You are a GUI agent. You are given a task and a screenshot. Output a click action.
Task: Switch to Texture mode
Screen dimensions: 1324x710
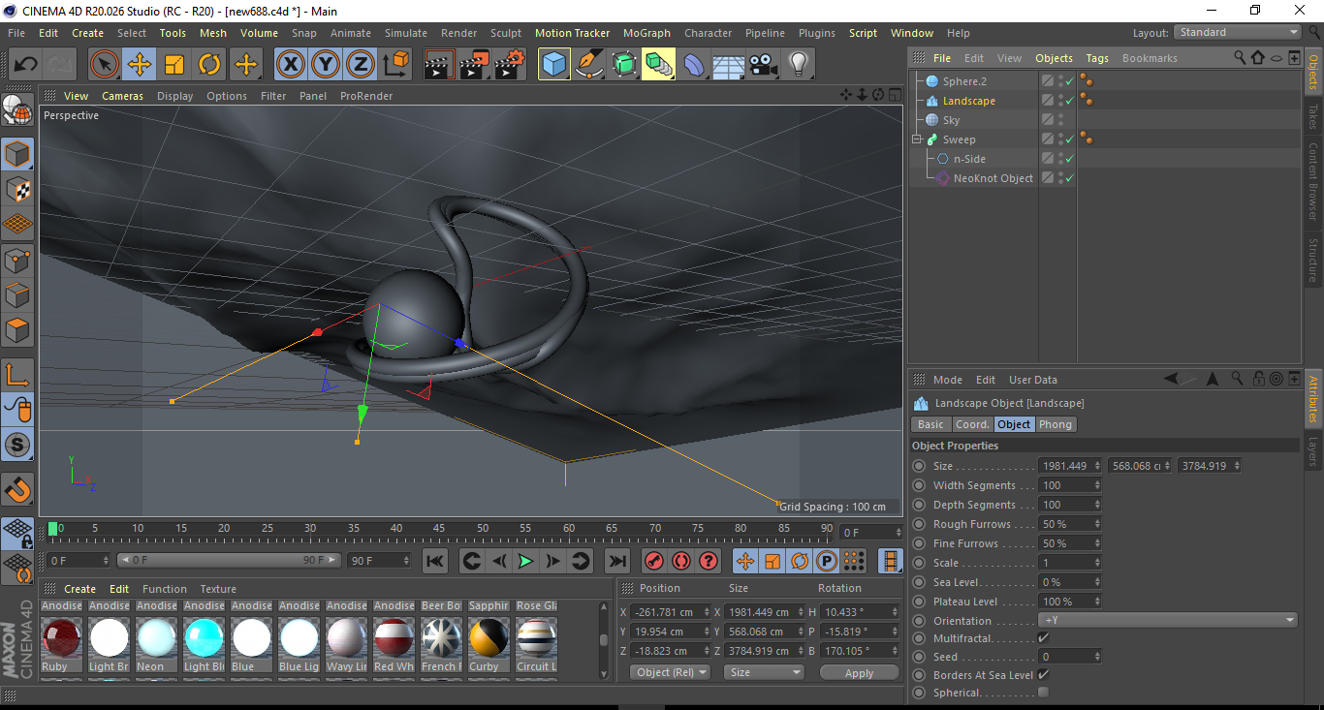[x=17, y=189]
